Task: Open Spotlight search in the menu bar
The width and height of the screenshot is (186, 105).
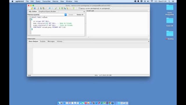Action: (x=169, y=1)
